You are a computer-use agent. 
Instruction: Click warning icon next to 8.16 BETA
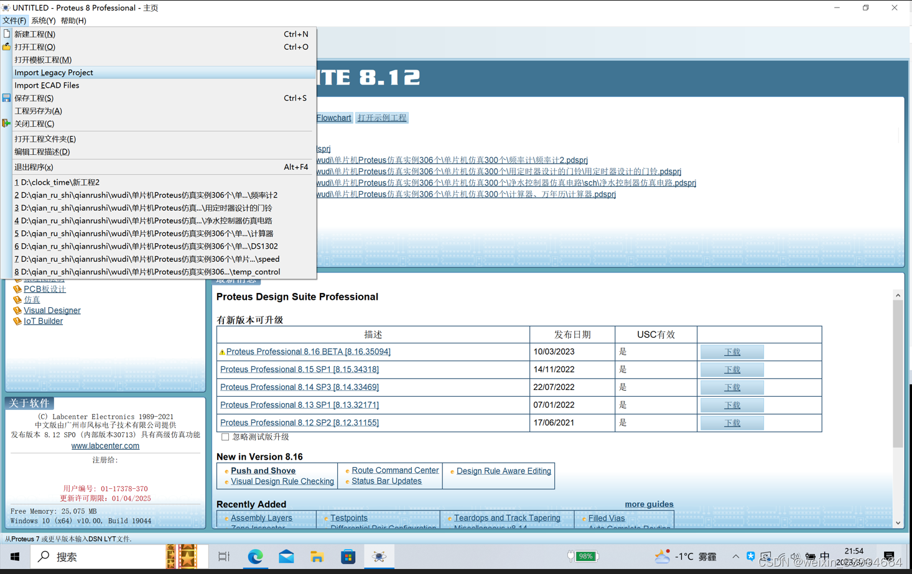click(x=222, y=352)
